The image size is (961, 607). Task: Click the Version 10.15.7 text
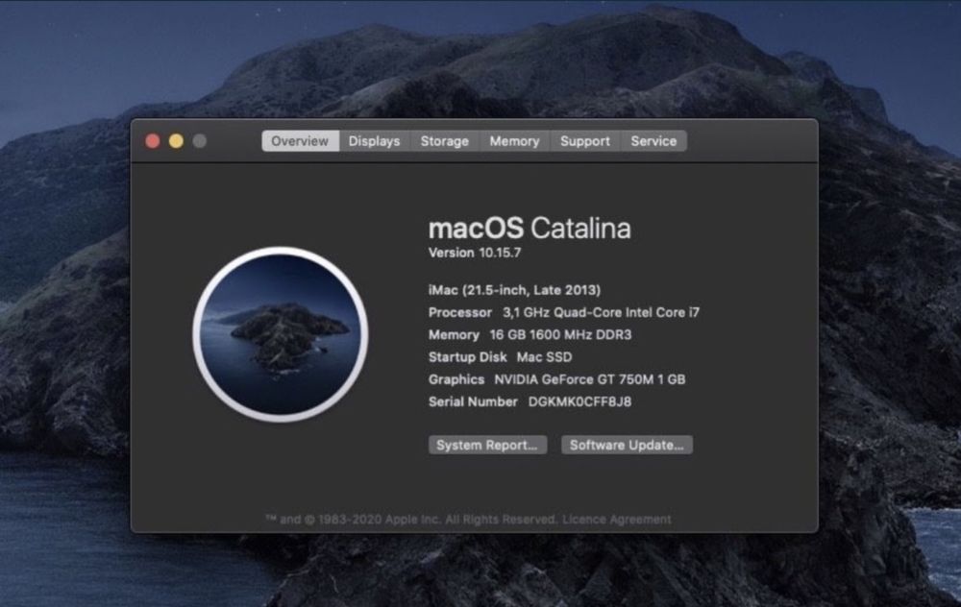point(475,253)
